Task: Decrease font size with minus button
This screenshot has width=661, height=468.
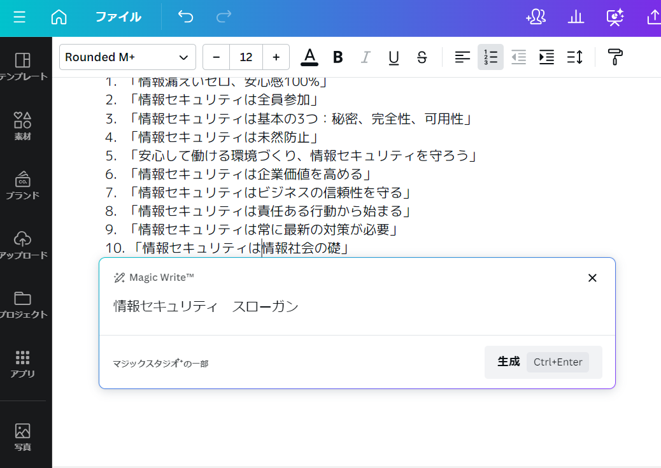Action: coord(217,57)
